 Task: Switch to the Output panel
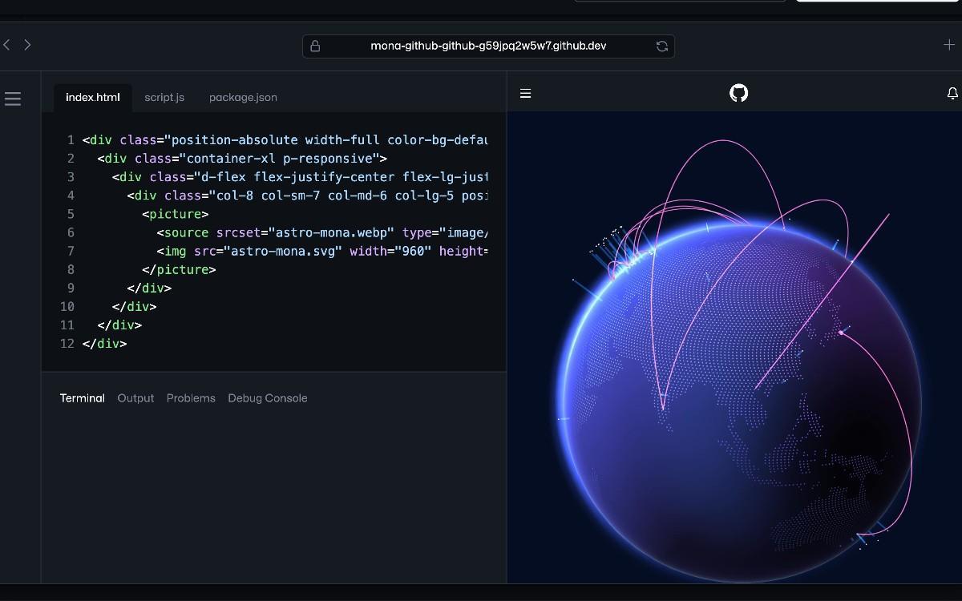(x=135, y=398)
